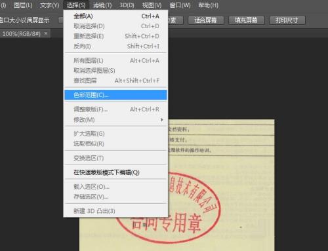Open the 滤镜(T) menu
The height and width of the screenshot is (251, 328).
(x=102, y=5)
